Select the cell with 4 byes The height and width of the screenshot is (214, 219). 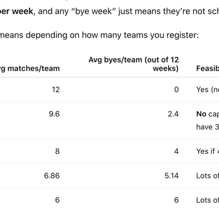176,151
